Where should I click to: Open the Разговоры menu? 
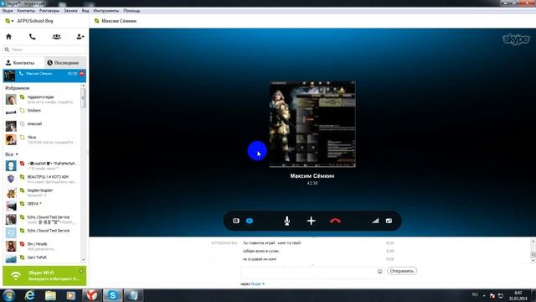[x=49, y=11]
